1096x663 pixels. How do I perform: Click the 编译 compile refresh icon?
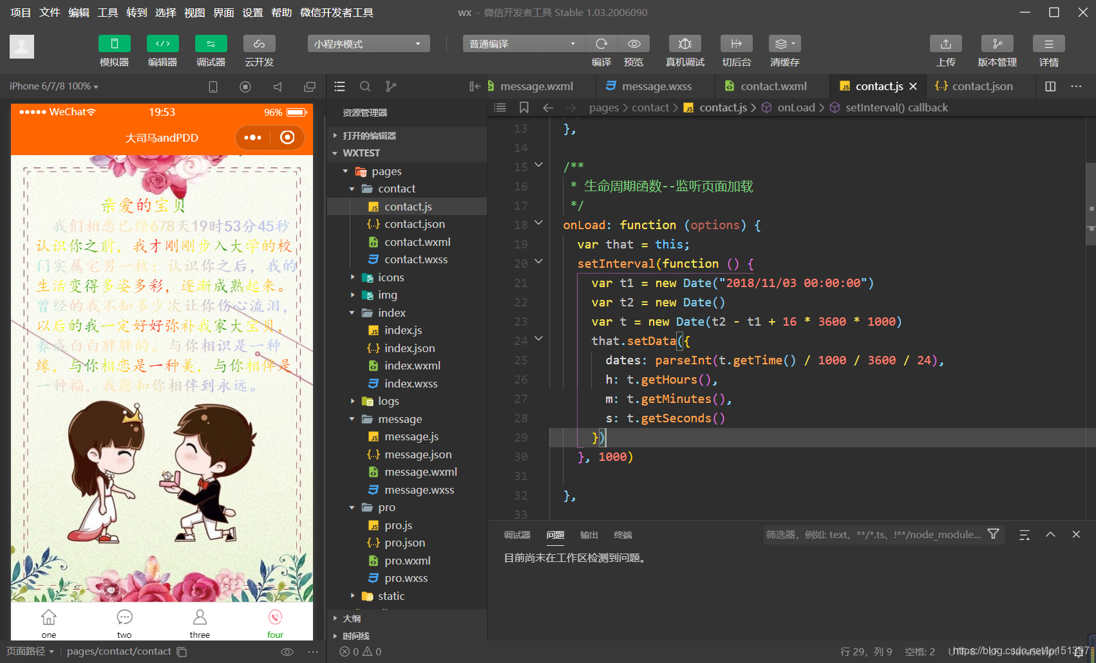pos(601,44)
